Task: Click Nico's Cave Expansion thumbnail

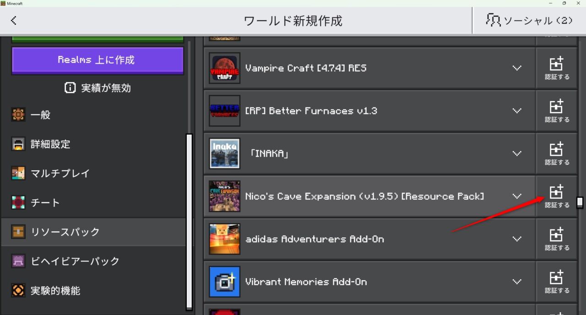Action: [224, 196]
